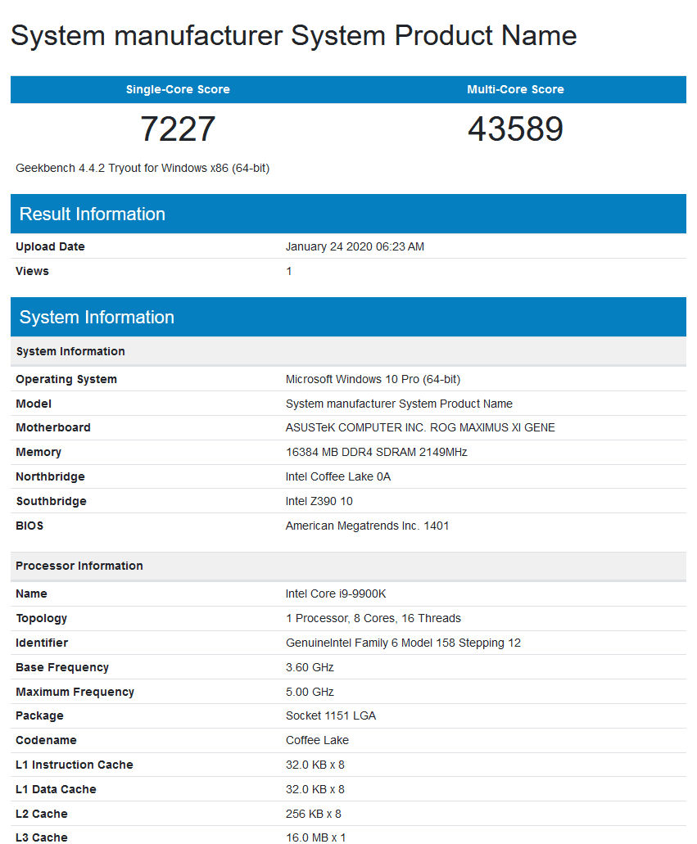The height and width of the screenshot is (844, 697).
Task: Select the Views value 1
Action: 289,271
